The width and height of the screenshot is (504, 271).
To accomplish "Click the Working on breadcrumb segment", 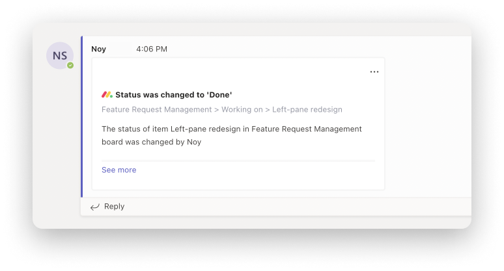I will tap(242, 109).
